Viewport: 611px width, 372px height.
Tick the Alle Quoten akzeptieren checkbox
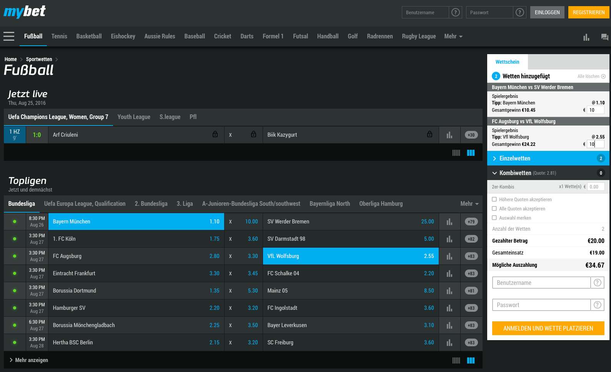pyautogui.click(x=494, y=208)
